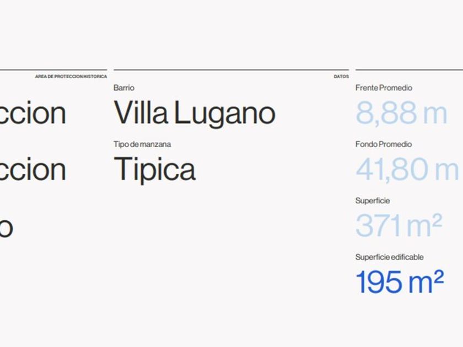Click the lower truncated "ccion" text

tap(33, 169)
